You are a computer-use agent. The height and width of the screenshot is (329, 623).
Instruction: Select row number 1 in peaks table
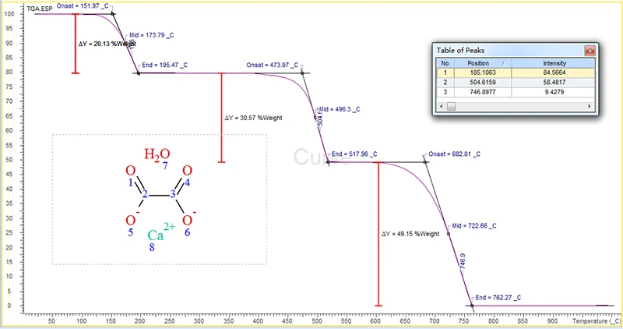tap(445, 73)
